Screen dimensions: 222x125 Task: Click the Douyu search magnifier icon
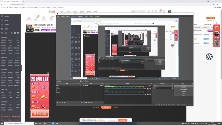[143, 11]
